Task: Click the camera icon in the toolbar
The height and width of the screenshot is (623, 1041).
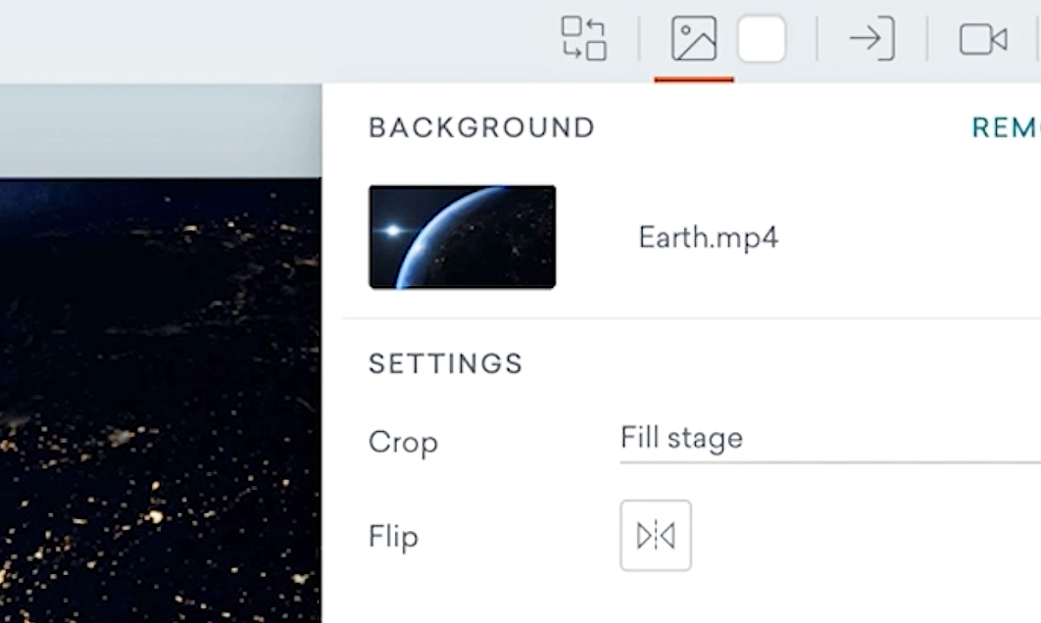Action: click(x=985, y=39)
